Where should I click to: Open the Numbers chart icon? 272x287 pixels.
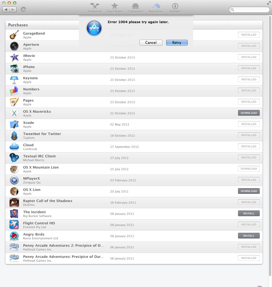(x=14, y=91)
